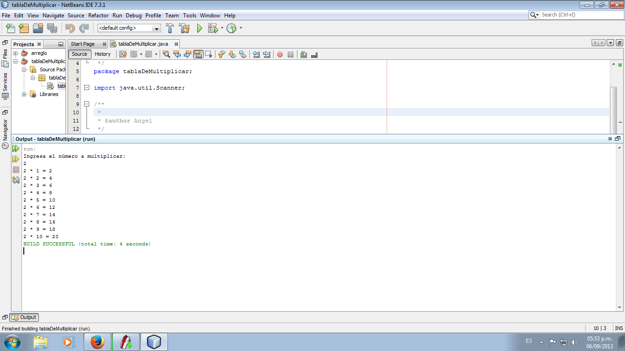This screenshot has width=625, height=351.
Task: Start macro recording with red circle icon
Action: 279,54
